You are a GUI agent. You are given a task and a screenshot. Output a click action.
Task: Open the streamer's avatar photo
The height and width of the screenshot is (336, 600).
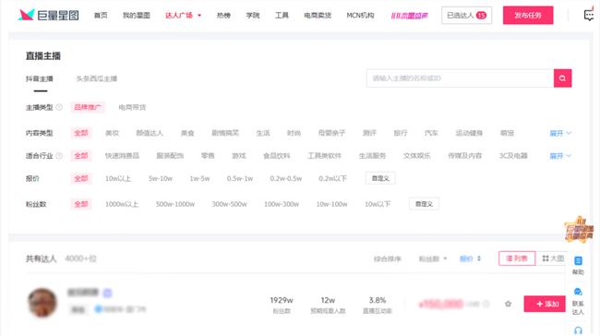point(42,303)
